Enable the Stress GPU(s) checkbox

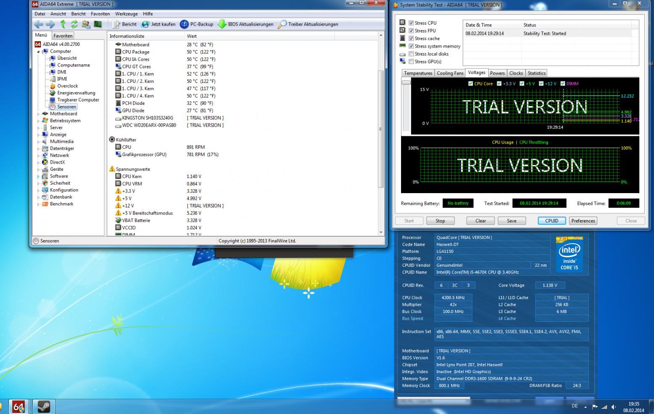coord(411,61)
